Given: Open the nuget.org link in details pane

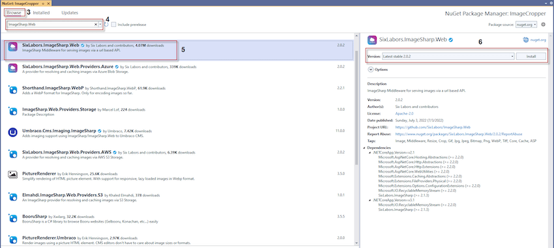Looking at the screenshot, I should click(x=538, y=40).
